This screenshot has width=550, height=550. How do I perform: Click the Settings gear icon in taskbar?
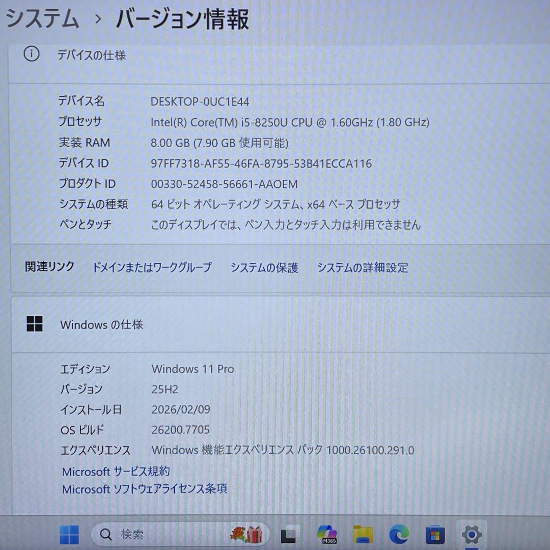pyautogui.click(x=471, y=535)
